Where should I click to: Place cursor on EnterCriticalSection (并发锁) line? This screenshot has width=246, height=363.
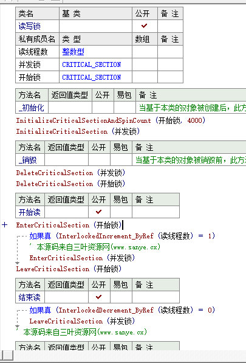coord(82,258)
